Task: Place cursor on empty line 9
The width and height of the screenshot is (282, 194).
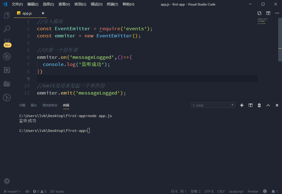Action: [x=147, y=79]
